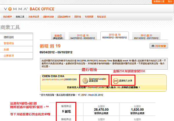Open the 聯絡資訊 menu

pos(101,17)
